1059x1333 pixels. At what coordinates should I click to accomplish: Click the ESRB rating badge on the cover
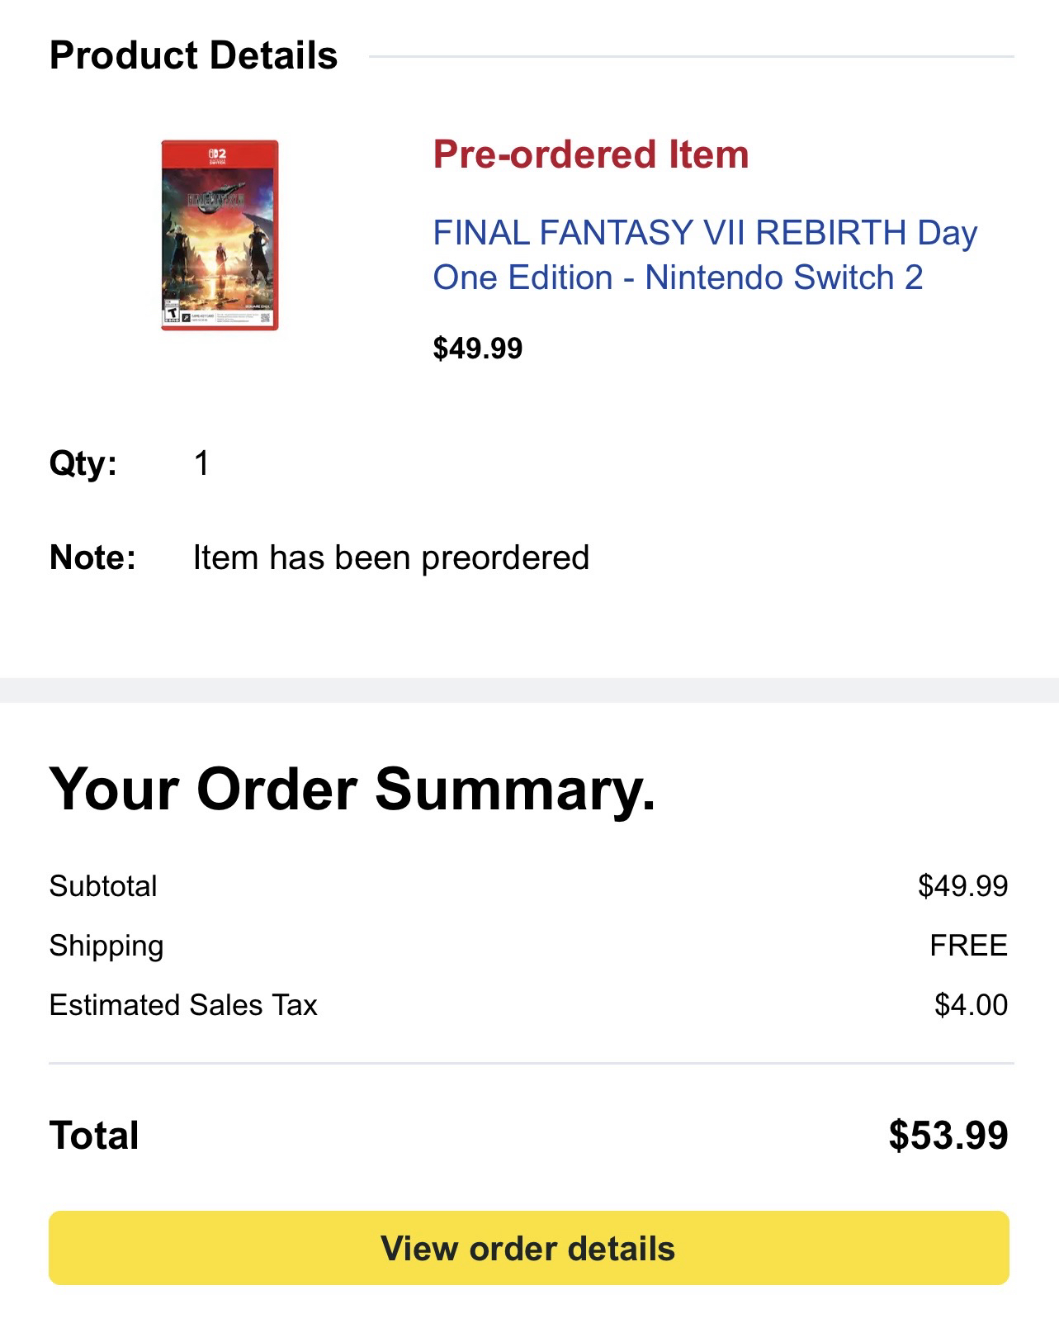[171, 313]
